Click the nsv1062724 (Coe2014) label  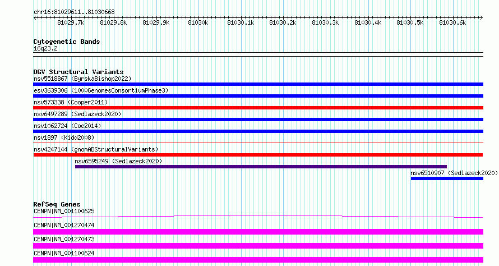pos(67,126)
